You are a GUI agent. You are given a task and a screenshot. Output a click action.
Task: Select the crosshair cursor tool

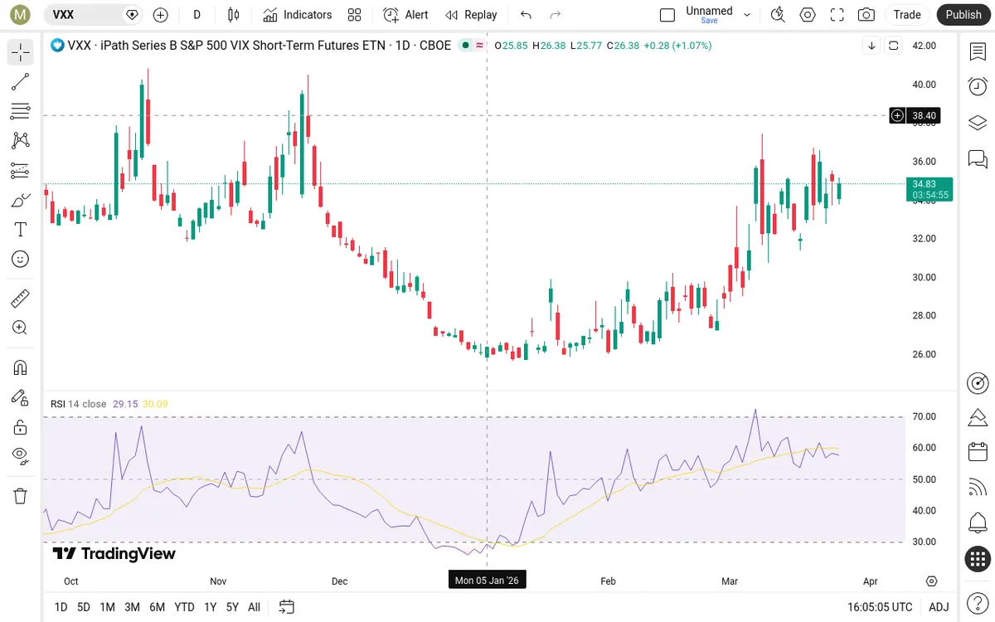[21, 52]
